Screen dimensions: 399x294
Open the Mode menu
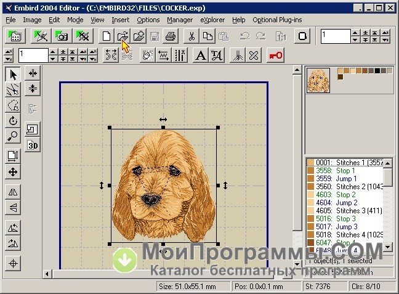(75, 20)
